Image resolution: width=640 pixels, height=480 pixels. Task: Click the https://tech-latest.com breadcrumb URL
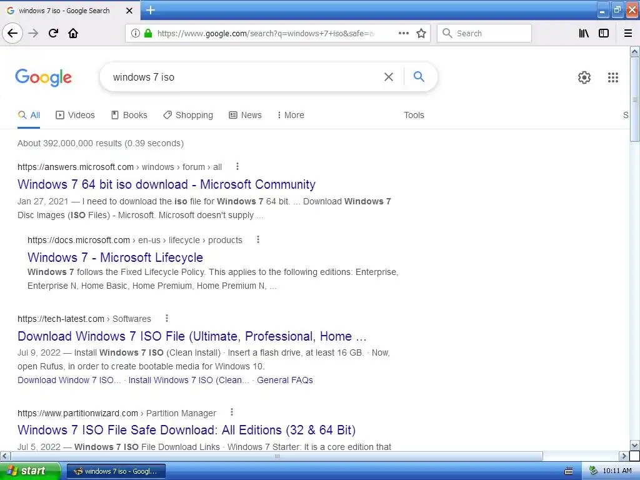tap(61, 319)
